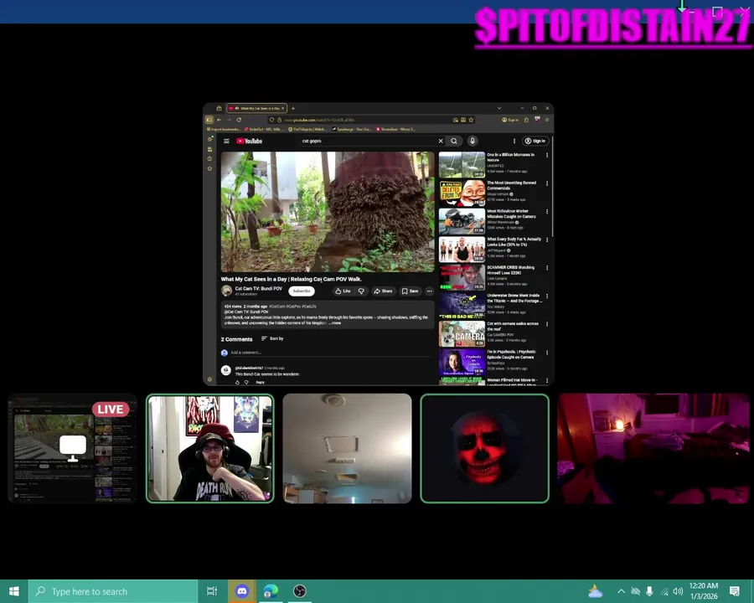754x603 pixels.
Task: Select the red skull avatar tile
Action: pyautogui.click(x=485, y=448)
